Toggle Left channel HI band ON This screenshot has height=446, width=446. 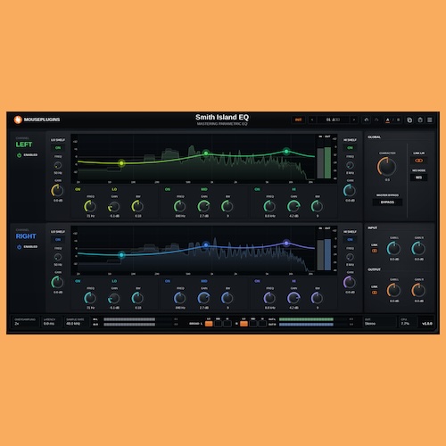tap(257, 189)
